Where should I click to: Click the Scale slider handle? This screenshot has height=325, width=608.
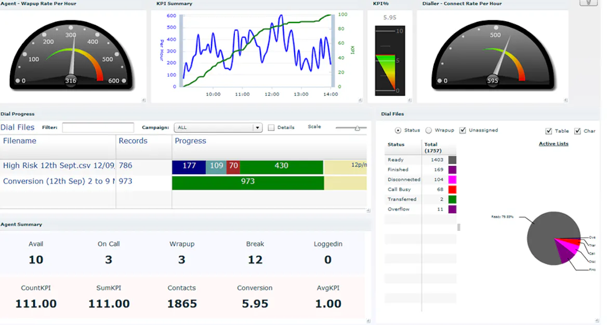coord(358,128)
